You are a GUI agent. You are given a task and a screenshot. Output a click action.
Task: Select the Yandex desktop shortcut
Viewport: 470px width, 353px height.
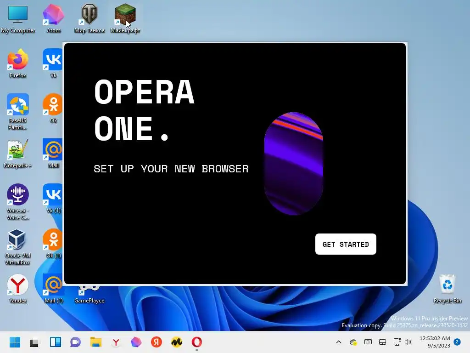point(18,289)
